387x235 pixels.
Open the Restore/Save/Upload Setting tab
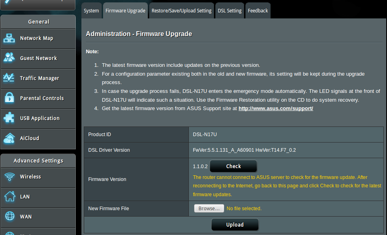pos(181,10)
